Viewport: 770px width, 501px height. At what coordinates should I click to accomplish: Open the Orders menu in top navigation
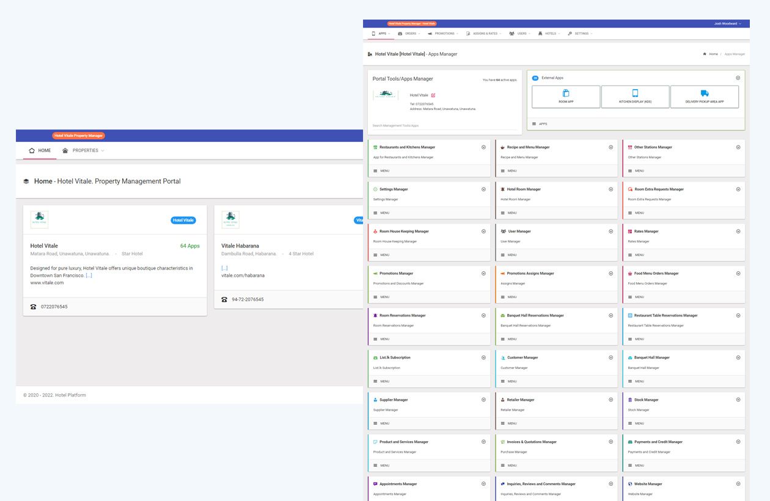point(409,34)
